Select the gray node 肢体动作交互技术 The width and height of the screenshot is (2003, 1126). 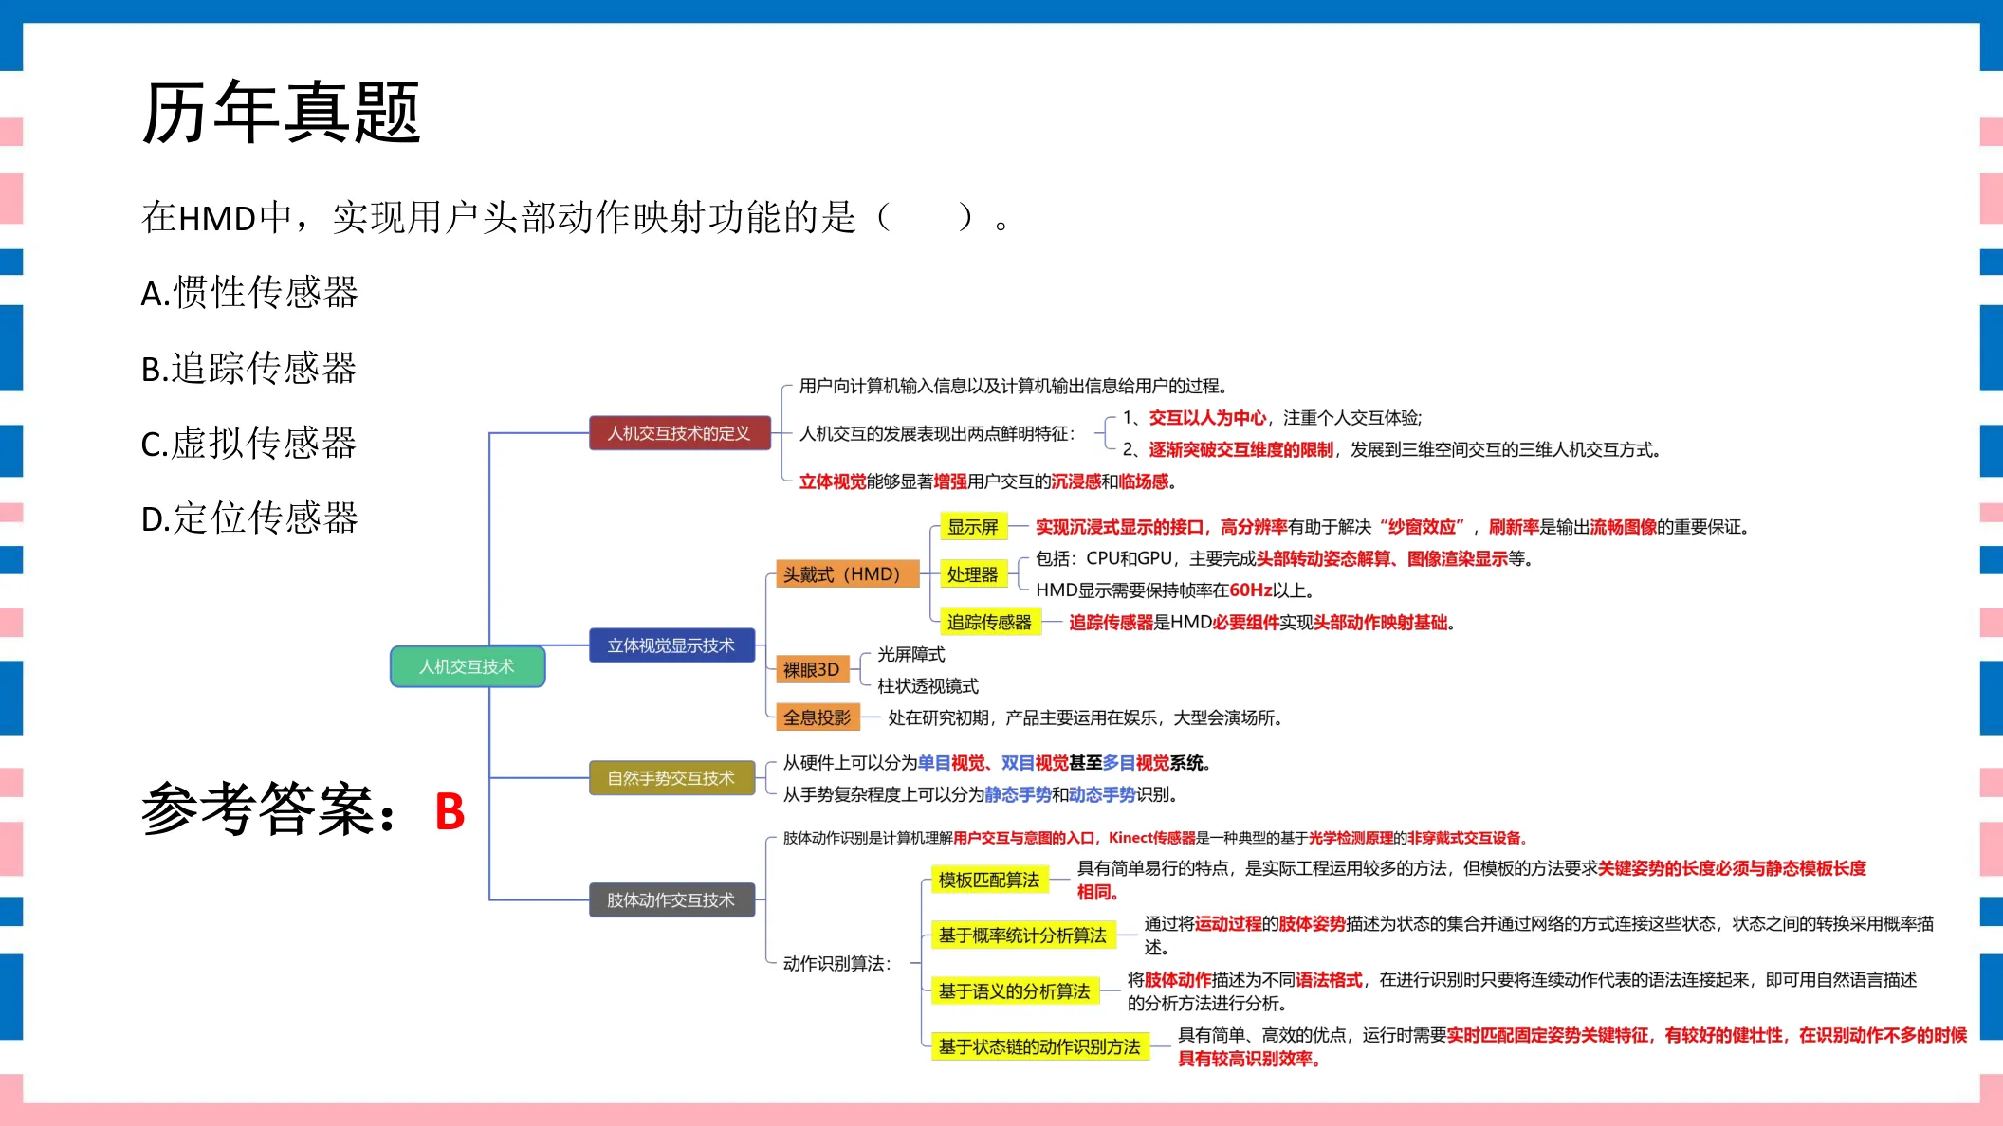[x=671, y=899]
